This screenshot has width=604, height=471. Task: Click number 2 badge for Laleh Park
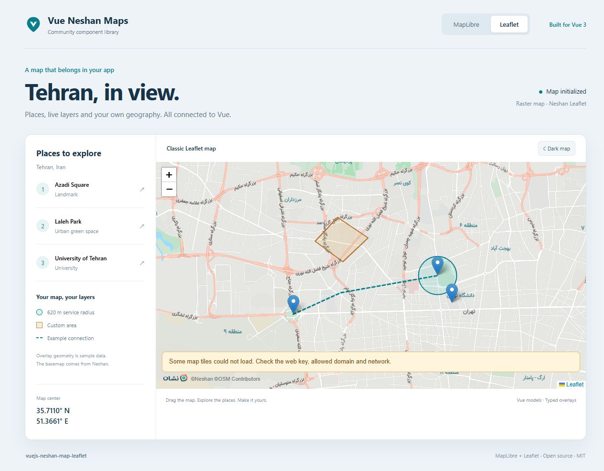pyautogui.click(x=42, y=226)
